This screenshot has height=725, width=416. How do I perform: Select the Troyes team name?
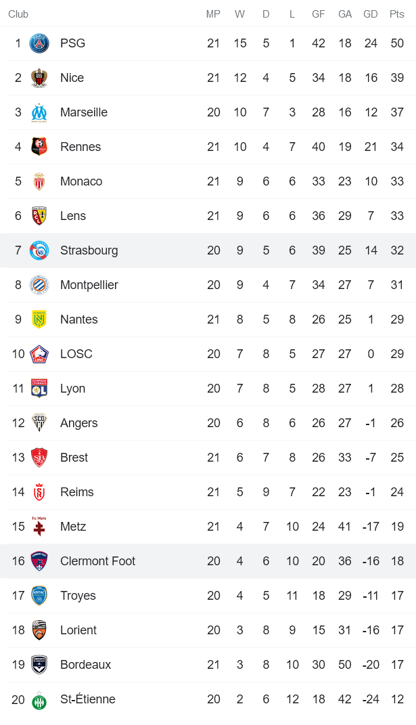click(78, 596)
